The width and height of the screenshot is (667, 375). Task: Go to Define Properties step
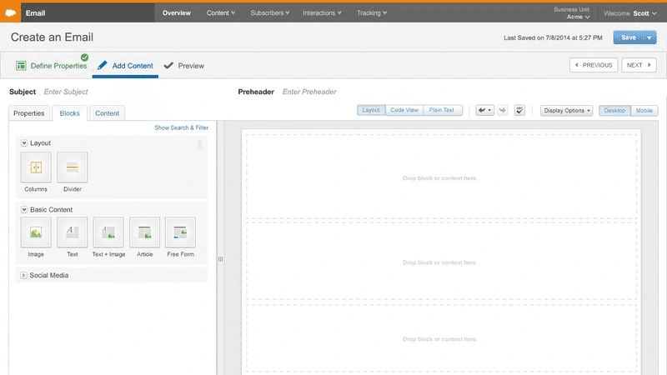click(51, 66)
